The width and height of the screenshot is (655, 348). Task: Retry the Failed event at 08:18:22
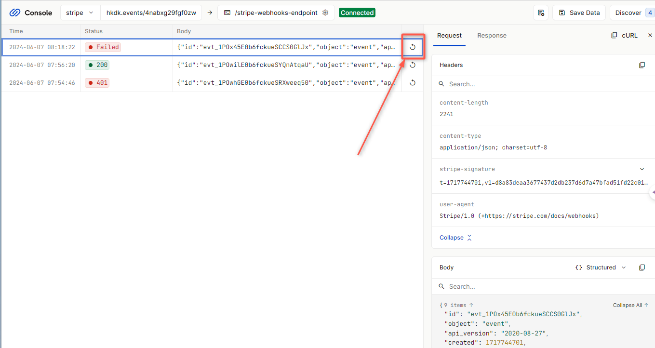413,47
